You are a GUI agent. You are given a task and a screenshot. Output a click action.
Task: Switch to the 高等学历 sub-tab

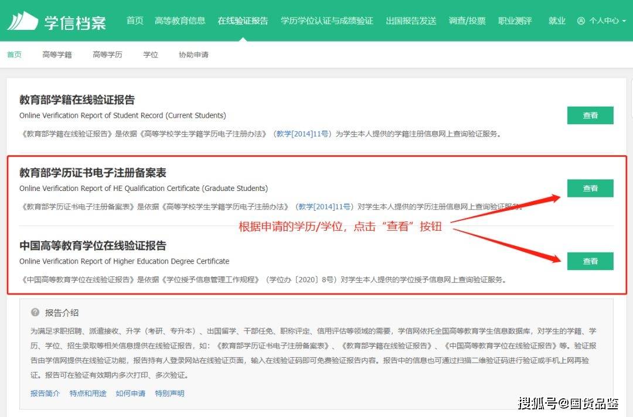pos(107,55)
